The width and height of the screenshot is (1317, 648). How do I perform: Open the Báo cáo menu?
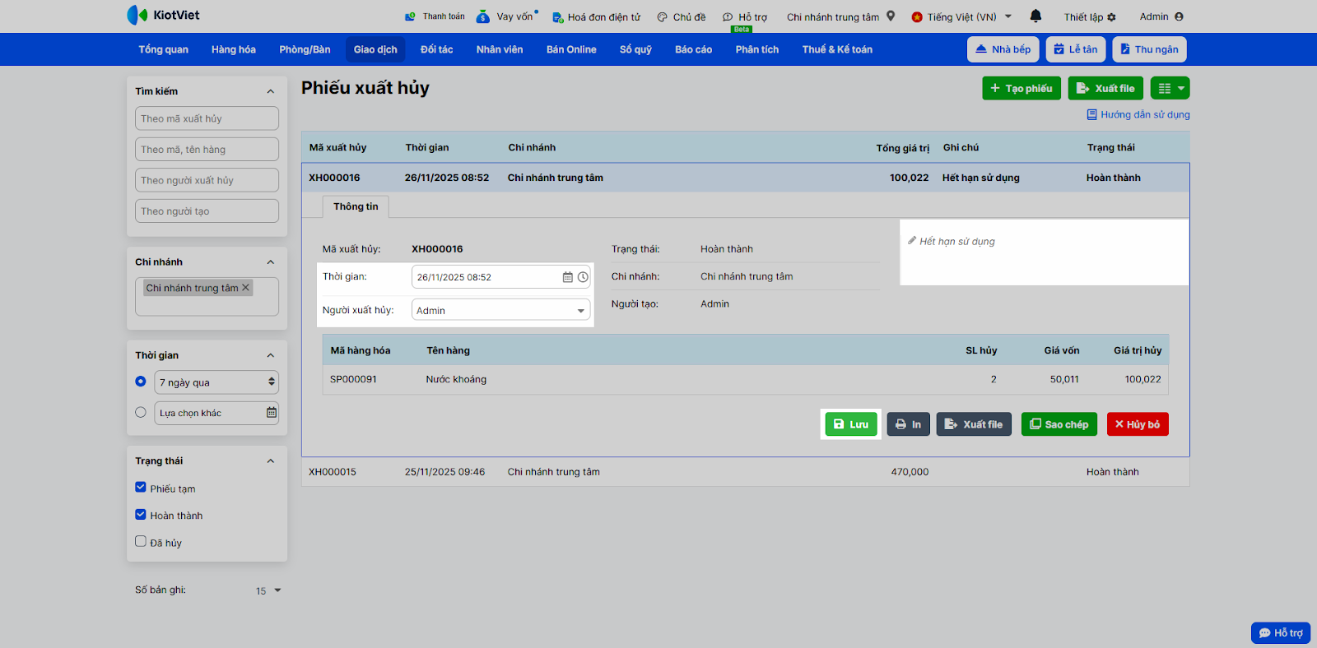[x=693, y=49]
